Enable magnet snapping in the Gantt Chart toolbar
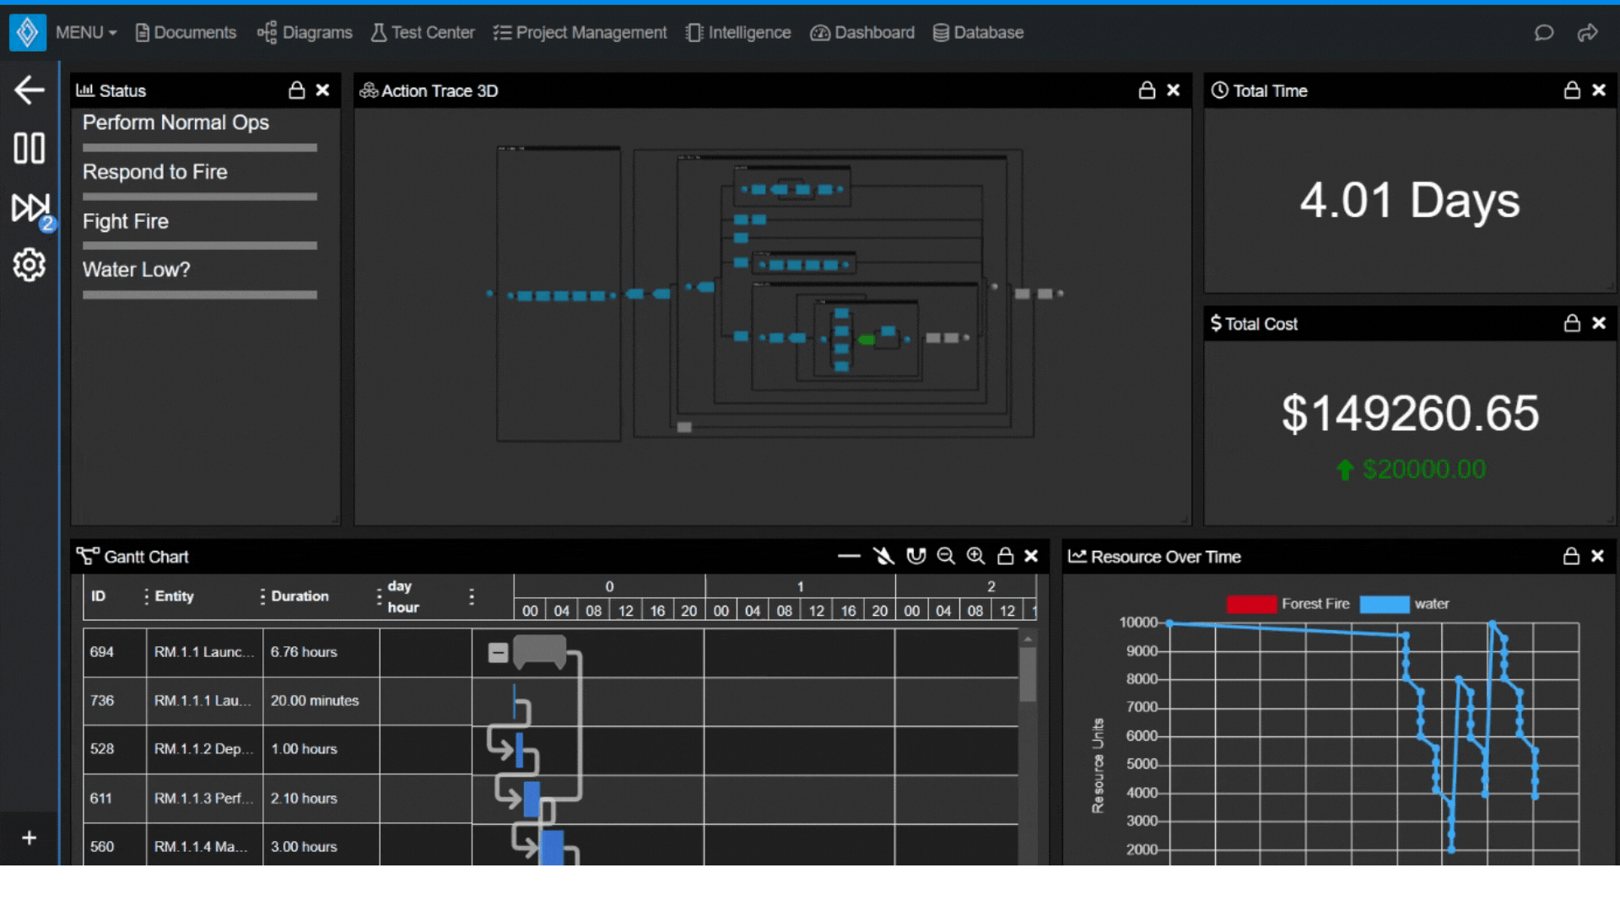Viewport: 1620px width, 911px height. pyautogui.click(x=916, y=556)
